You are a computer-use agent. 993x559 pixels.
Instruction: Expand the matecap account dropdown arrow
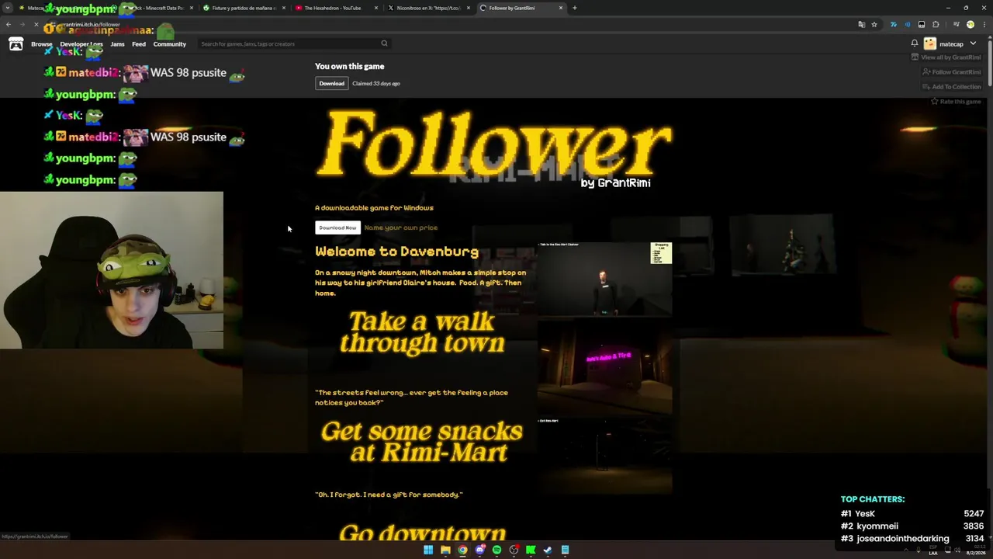(x=973, y=43)
